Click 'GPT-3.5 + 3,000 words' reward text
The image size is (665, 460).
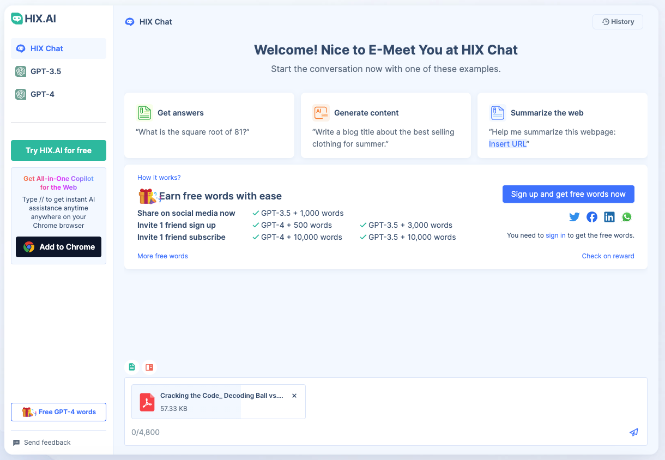click(x=410, y=225)
